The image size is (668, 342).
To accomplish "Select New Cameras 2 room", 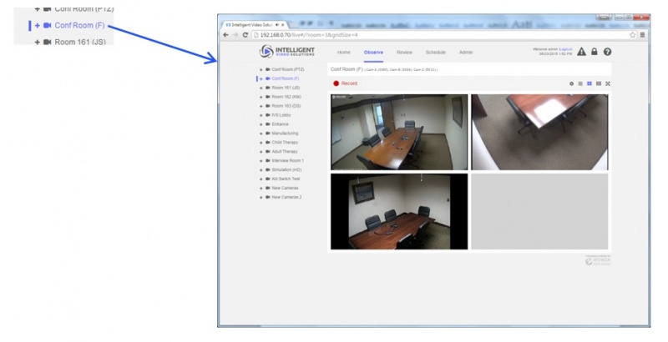I will pyautogui.click(x=286, y=198).
